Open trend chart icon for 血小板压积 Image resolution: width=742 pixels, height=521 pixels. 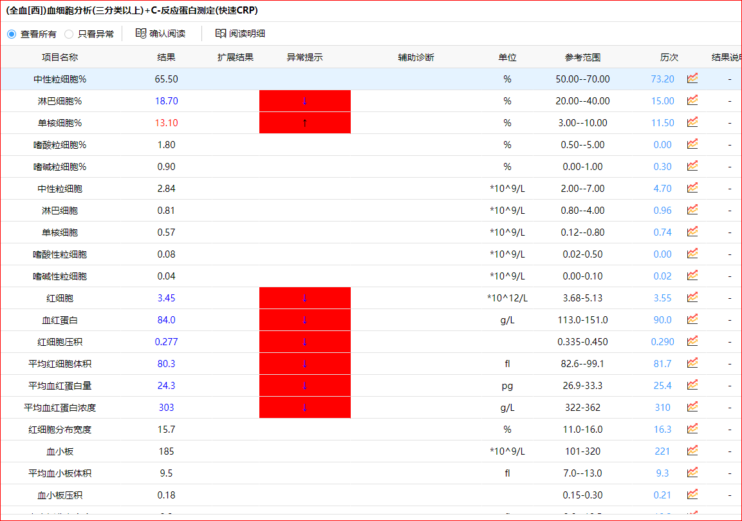point(692,495)
